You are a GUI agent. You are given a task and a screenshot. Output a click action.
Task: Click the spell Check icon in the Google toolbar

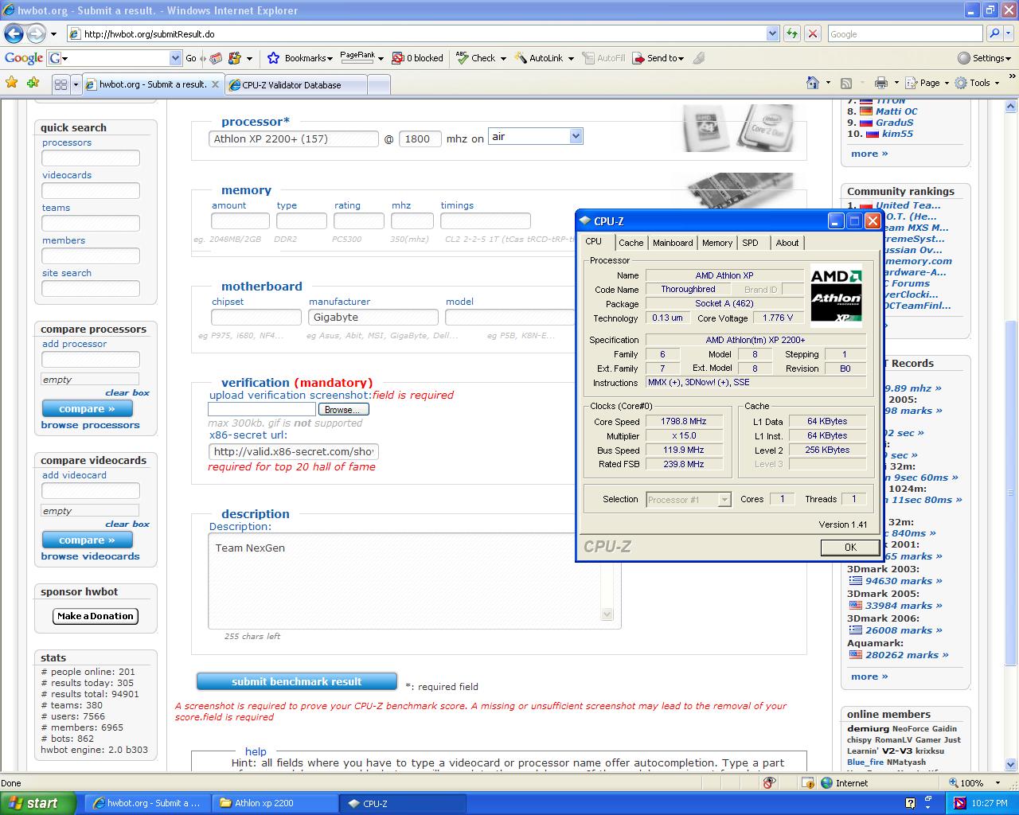pyautogui.click(x=462, y=58)
